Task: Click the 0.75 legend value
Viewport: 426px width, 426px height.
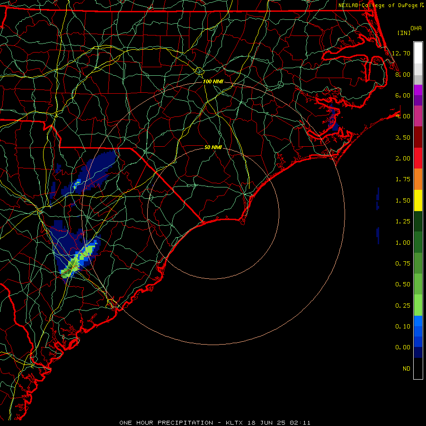Action: (x=403, y=264)
